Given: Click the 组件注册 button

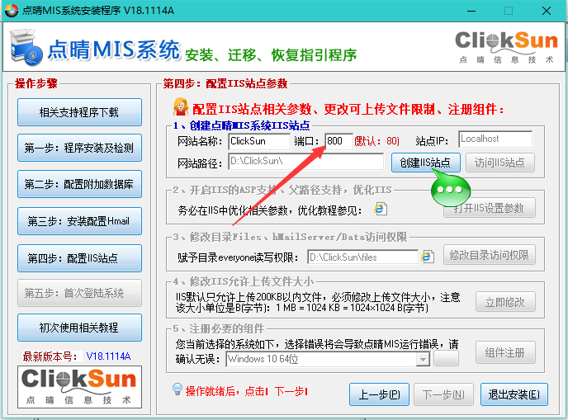Looking at the screenshot, I should [505, 352].
